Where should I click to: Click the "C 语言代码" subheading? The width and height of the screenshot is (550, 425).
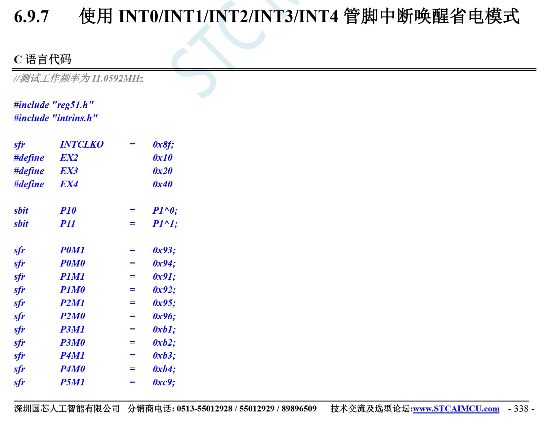tap(43, 59)
